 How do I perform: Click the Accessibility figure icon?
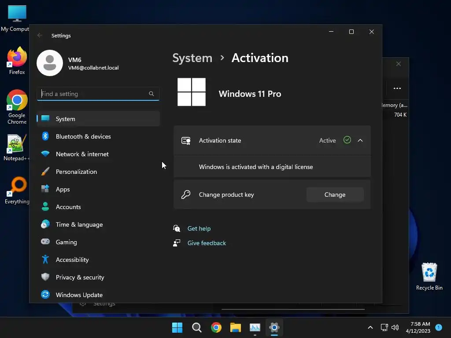click(x=45, y=259)
